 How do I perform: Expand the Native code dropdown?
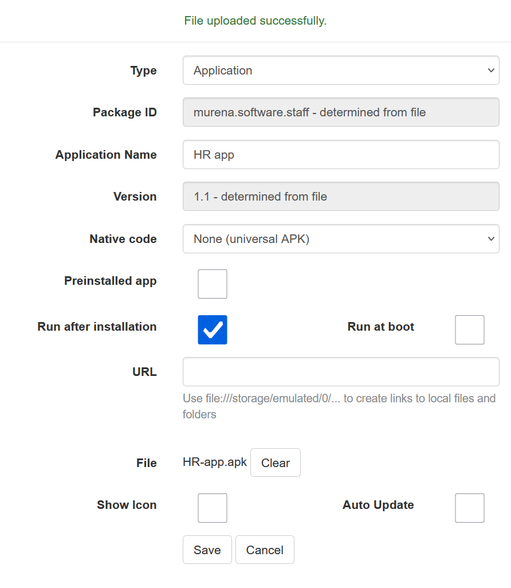340,239
